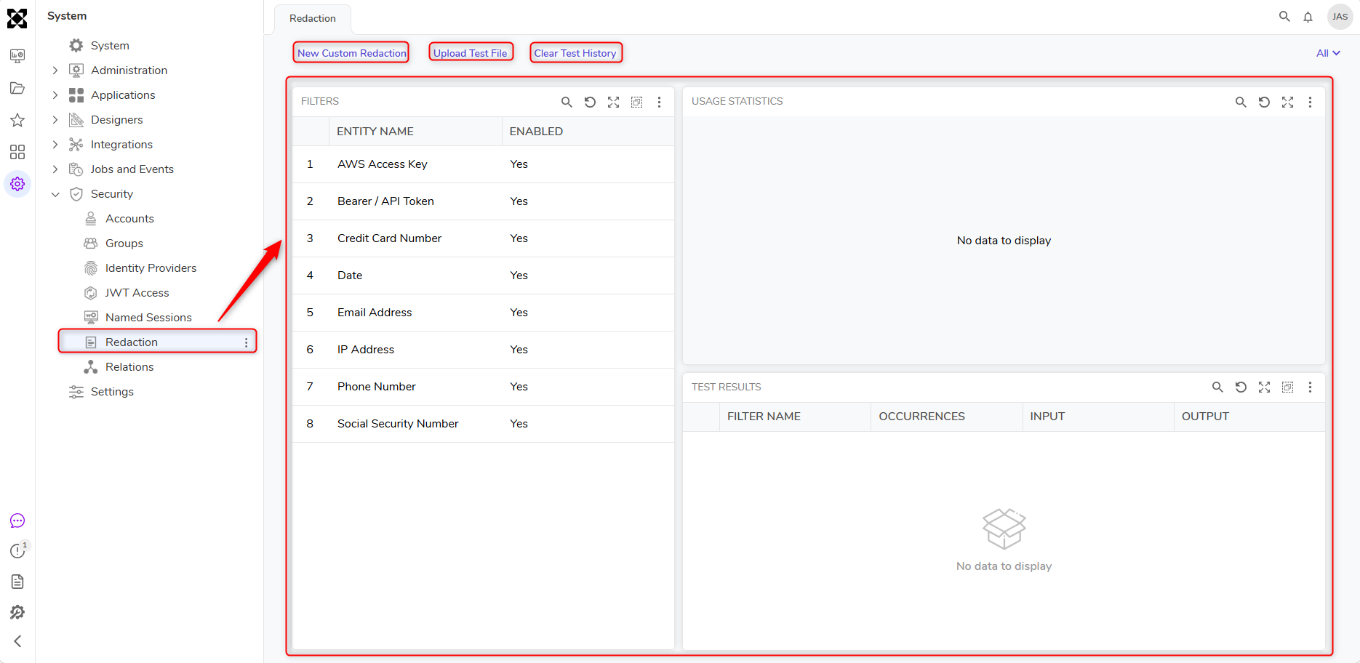1360x663 pixels.
Task: Open the folder icon in the left rail
Action: (17, 88)
